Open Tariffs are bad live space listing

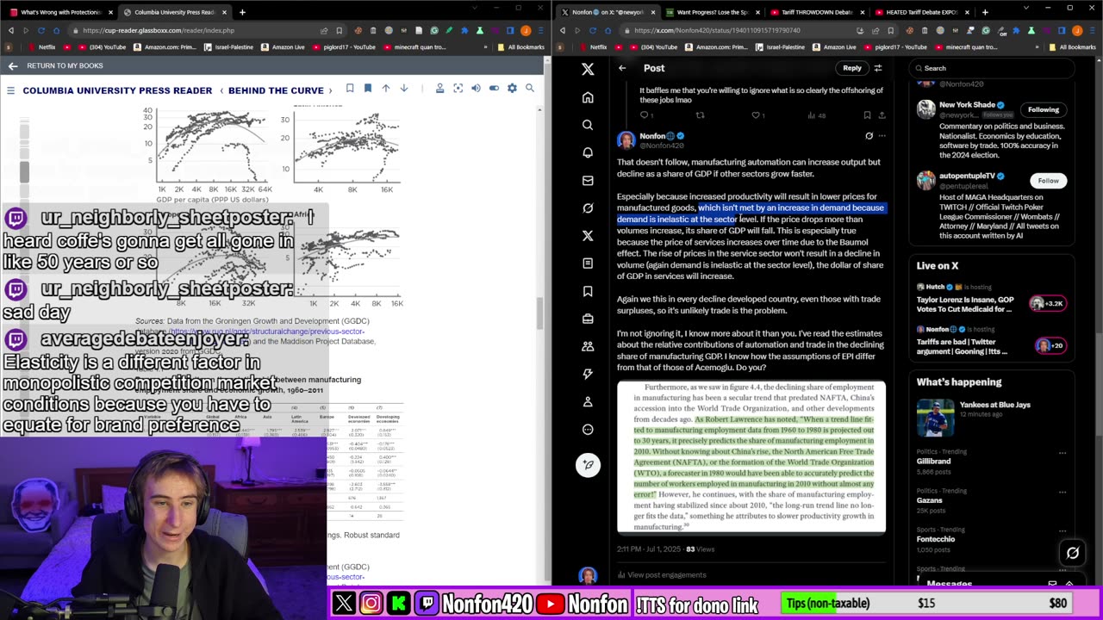point(992,340)
